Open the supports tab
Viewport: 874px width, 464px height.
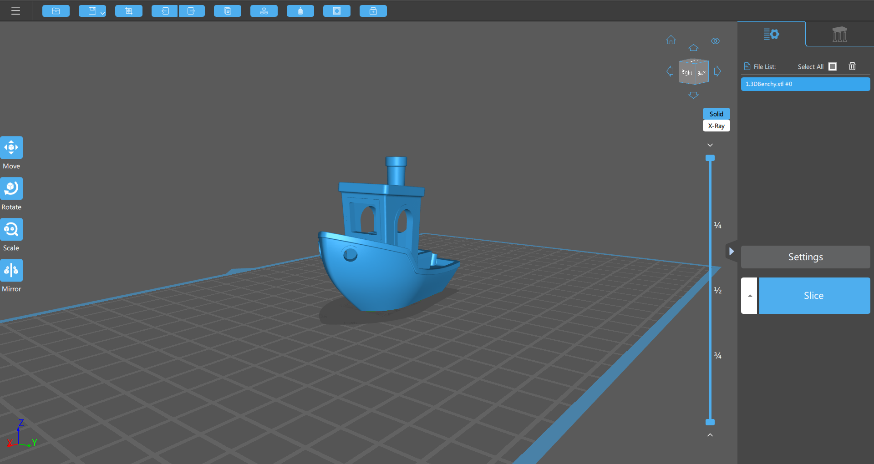(840, 34)
